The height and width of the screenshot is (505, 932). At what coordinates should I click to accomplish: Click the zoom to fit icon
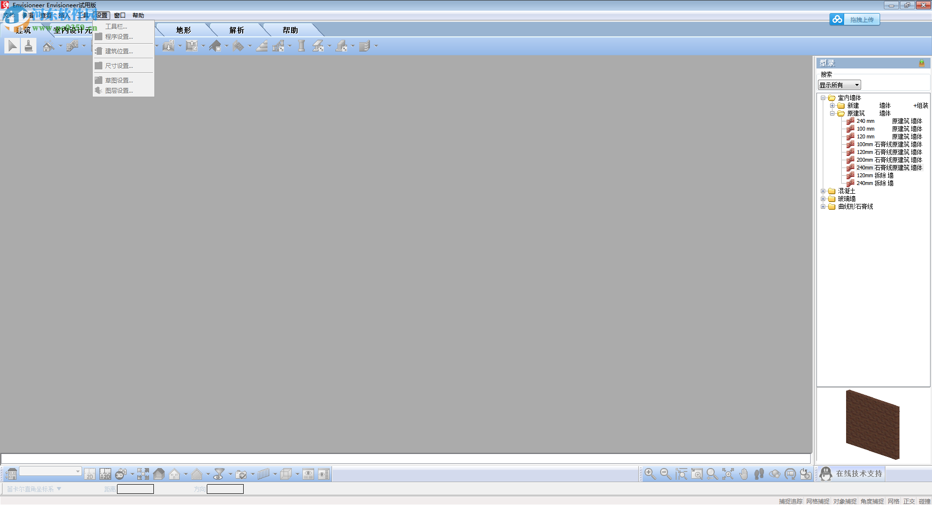pyautogui.click(x=728, y=474)
